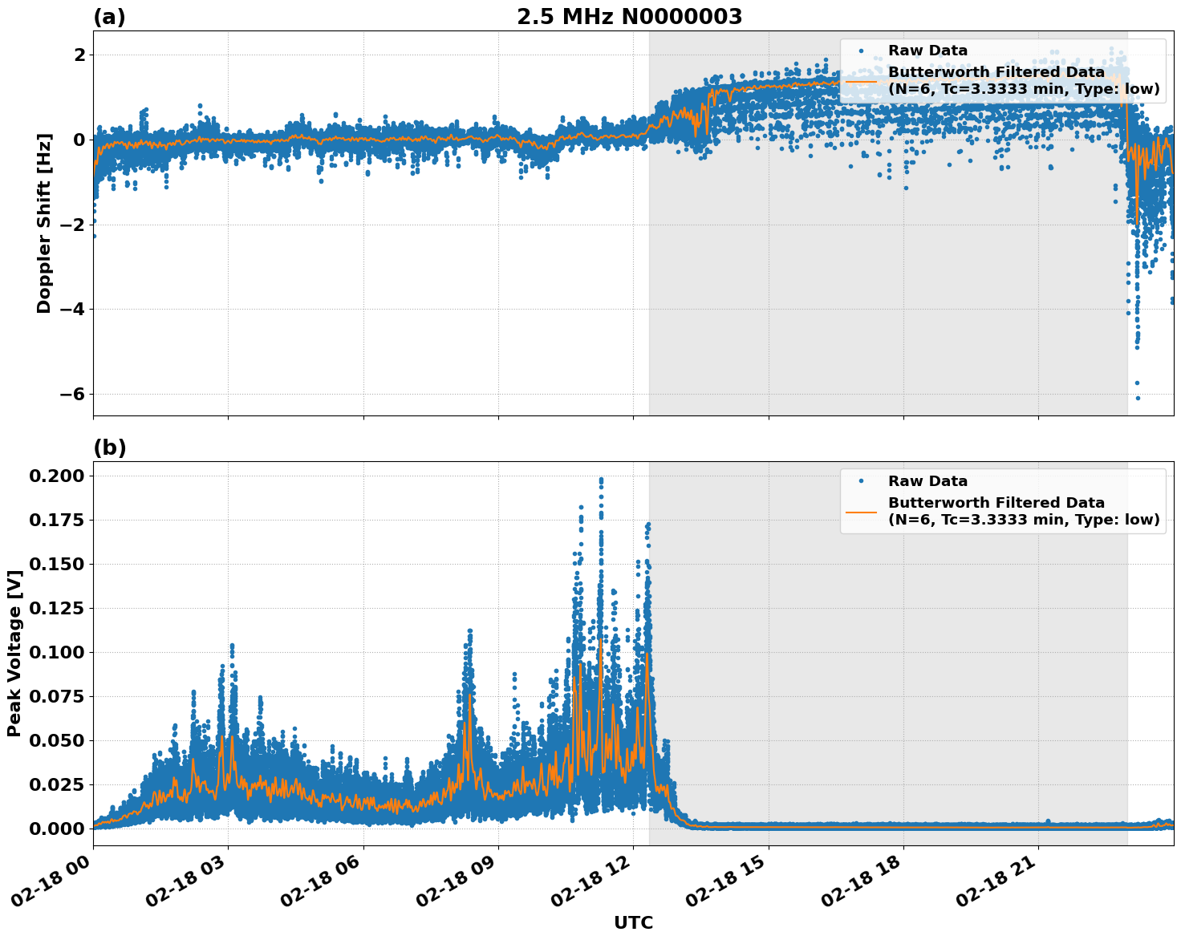Click the subplot label '(a)'

110,17
